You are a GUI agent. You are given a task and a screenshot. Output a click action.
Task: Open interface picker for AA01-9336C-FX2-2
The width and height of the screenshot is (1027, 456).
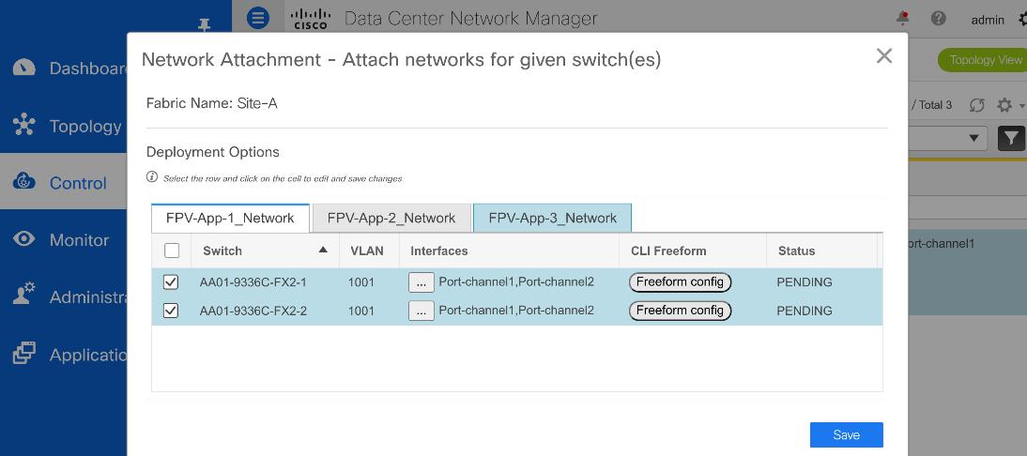pos(422,311)
